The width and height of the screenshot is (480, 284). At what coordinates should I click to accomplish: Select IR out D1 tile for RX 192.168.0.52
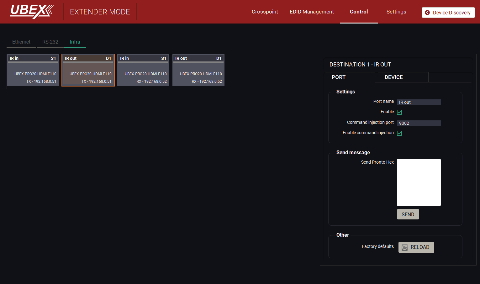click(x=198, y=70)
